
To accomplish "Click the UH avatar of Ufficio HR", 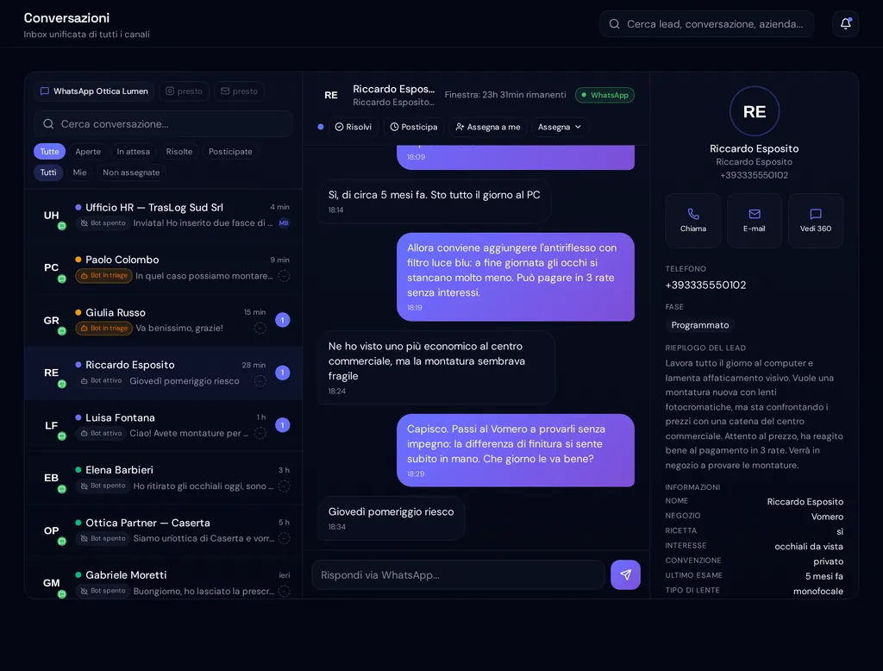I will click(x=51, y=216).
